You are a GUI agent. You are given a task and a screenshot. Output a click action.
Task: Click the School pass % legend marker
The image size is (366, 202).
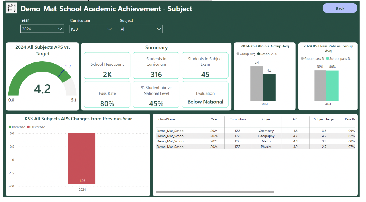tap(327, 58)
